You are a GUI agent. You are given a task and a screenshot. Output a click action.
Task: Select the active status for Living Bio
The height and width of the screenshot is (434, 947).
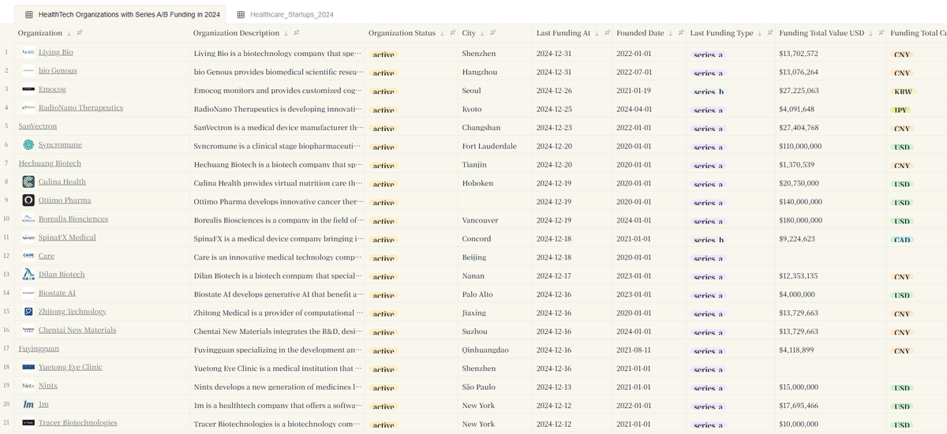[x=384, y=54]
